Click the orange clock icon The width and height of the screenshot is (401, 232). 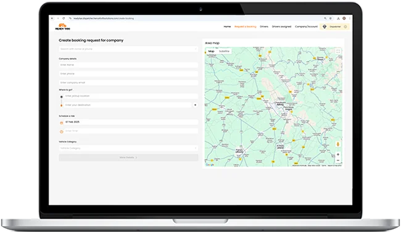click(x=61, y=131)
